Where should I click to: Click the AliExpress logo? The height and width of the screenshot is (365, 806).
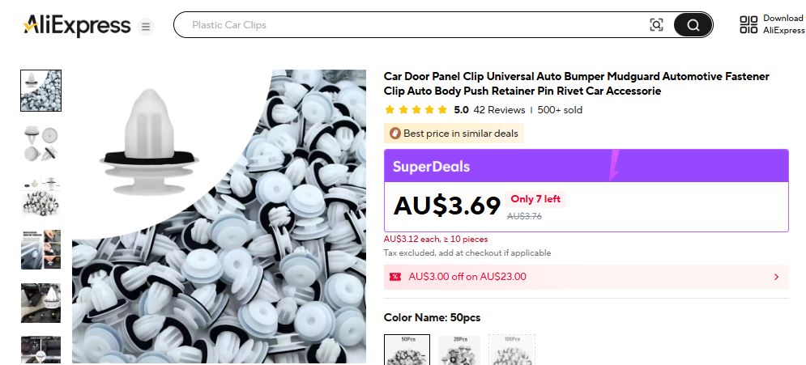click(77, 25)
